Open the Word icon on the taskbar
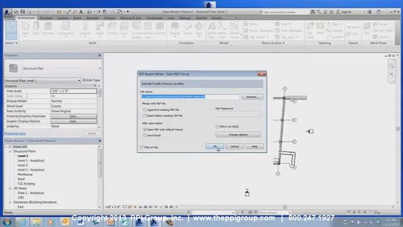 point(81,222)
